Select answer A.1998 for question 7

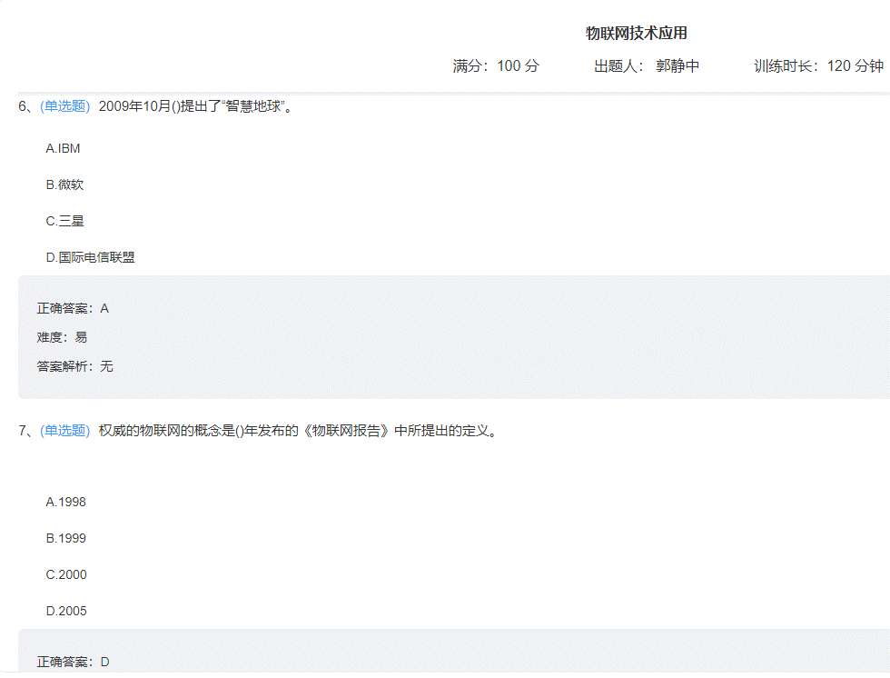pyautogui.click(x=65, y=502)
